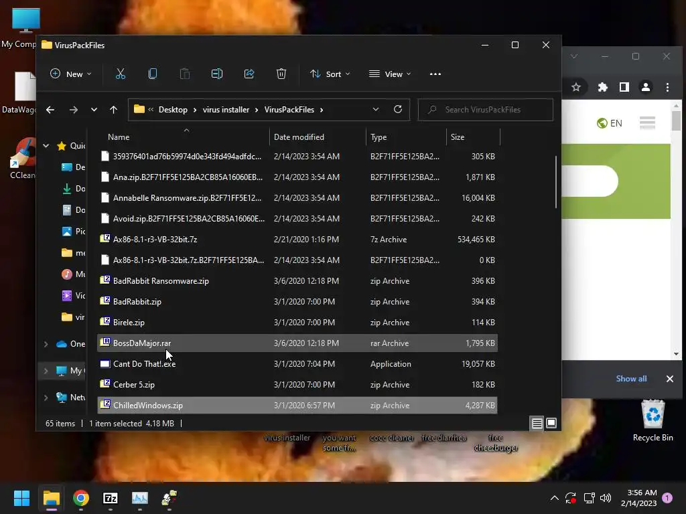Click the Delete trash can icon
The height and width of the screenshot is (514, 686).
coord(281,74)
